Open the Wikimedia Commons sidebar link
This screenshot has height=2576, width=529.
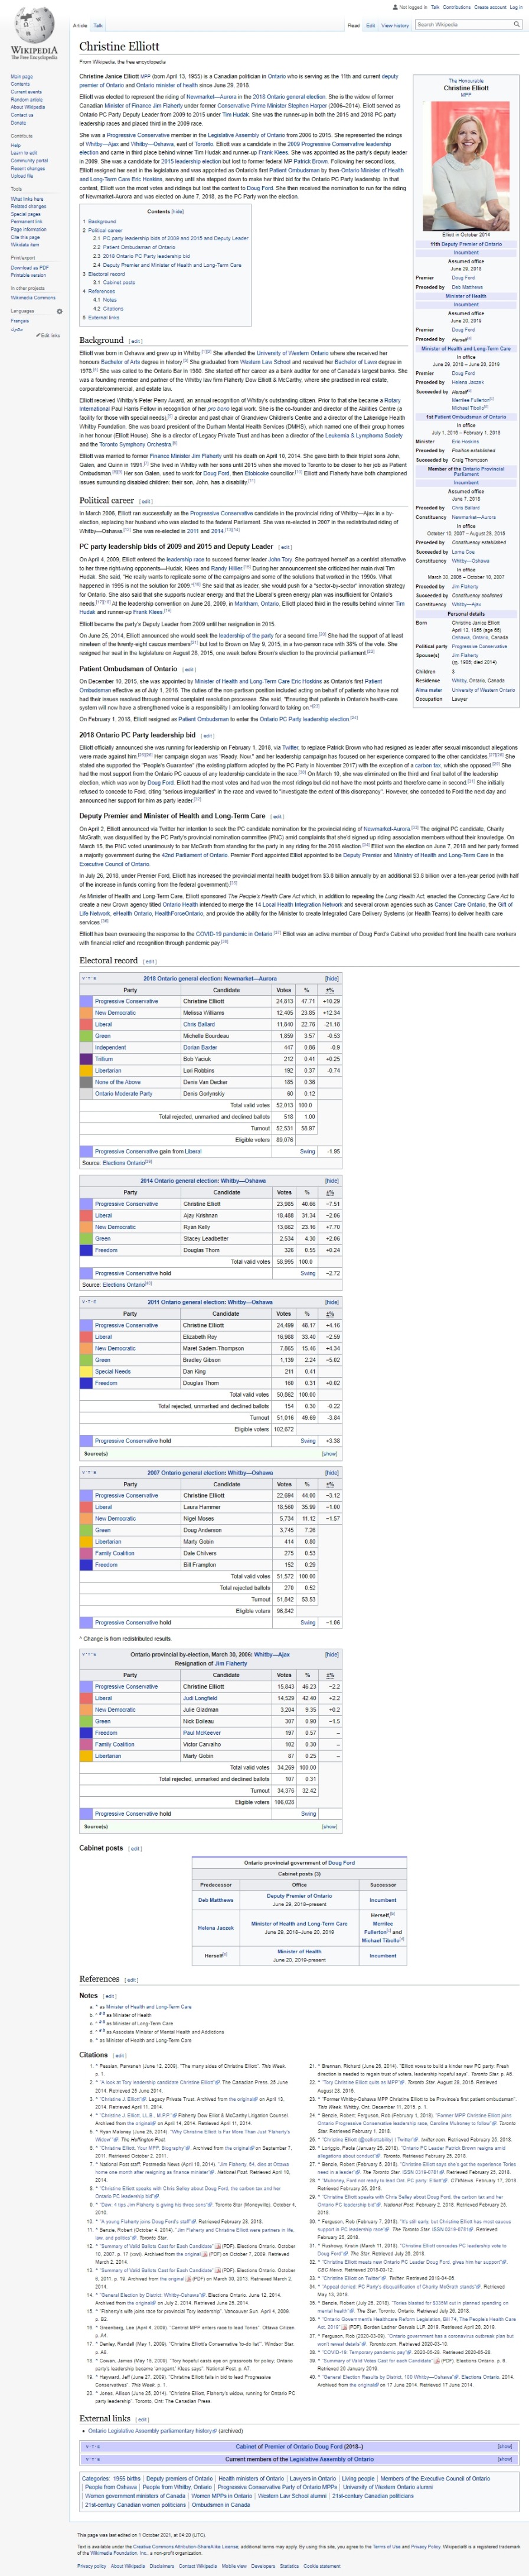33,297
